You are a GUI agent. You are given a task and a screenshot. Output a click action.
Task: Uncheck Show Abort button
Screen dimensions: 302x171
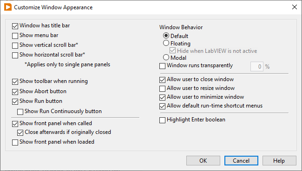coord(15,92)
